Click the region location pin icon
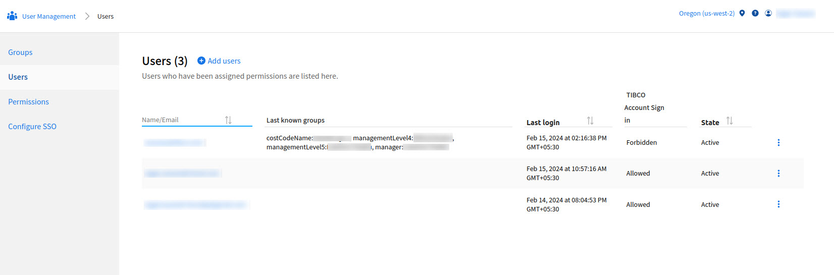 pos(742,13)
